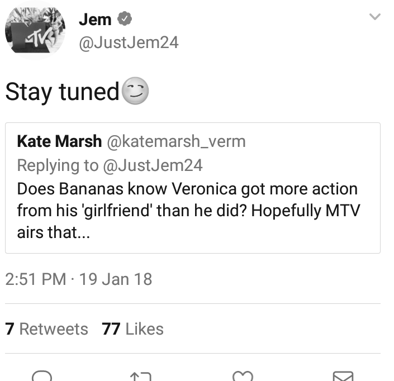Click the smirking emoji after Stay tuned
The height and width of the screenshot is (381, 394).
click(135, 91)
